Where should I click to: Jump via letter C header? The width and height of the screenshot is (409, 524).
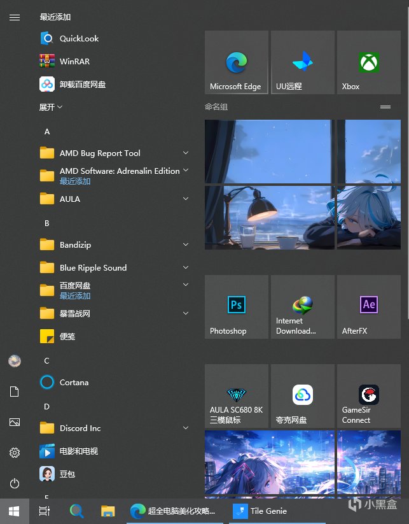[46, 361]
